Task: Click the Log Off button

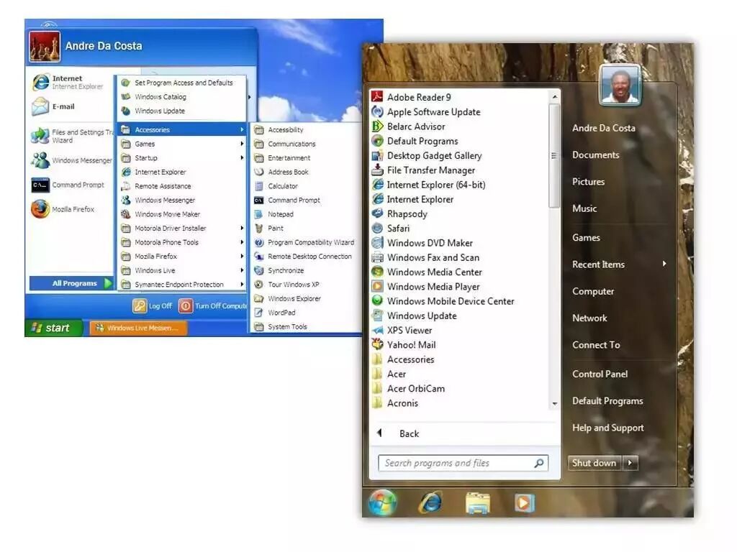Action: pyautogui.click(x=153, y=305)
